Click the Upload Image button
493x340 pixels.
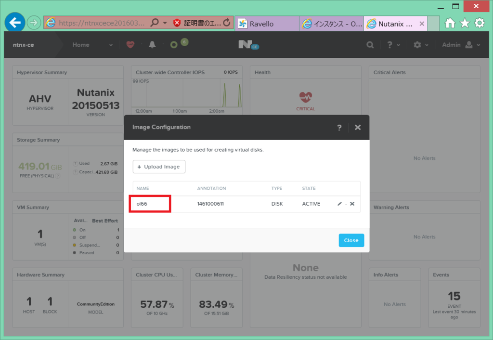pyautogui.click(x=159, y=167)
